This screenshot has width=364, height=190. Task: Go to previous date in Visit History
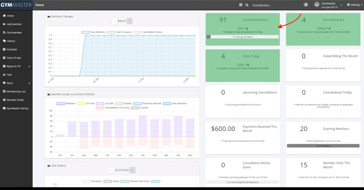pos(111,170)
